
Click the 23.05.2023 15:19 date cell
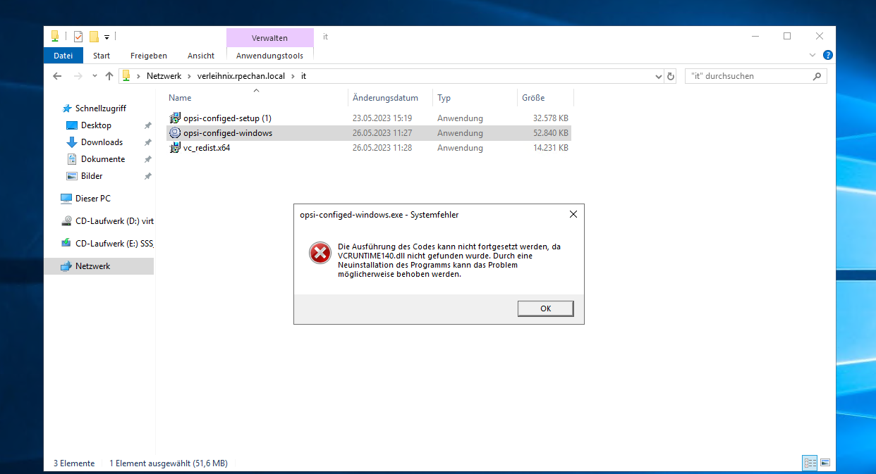(x=382, y=118)
